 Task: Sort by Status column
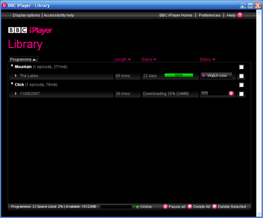point(208,60)
